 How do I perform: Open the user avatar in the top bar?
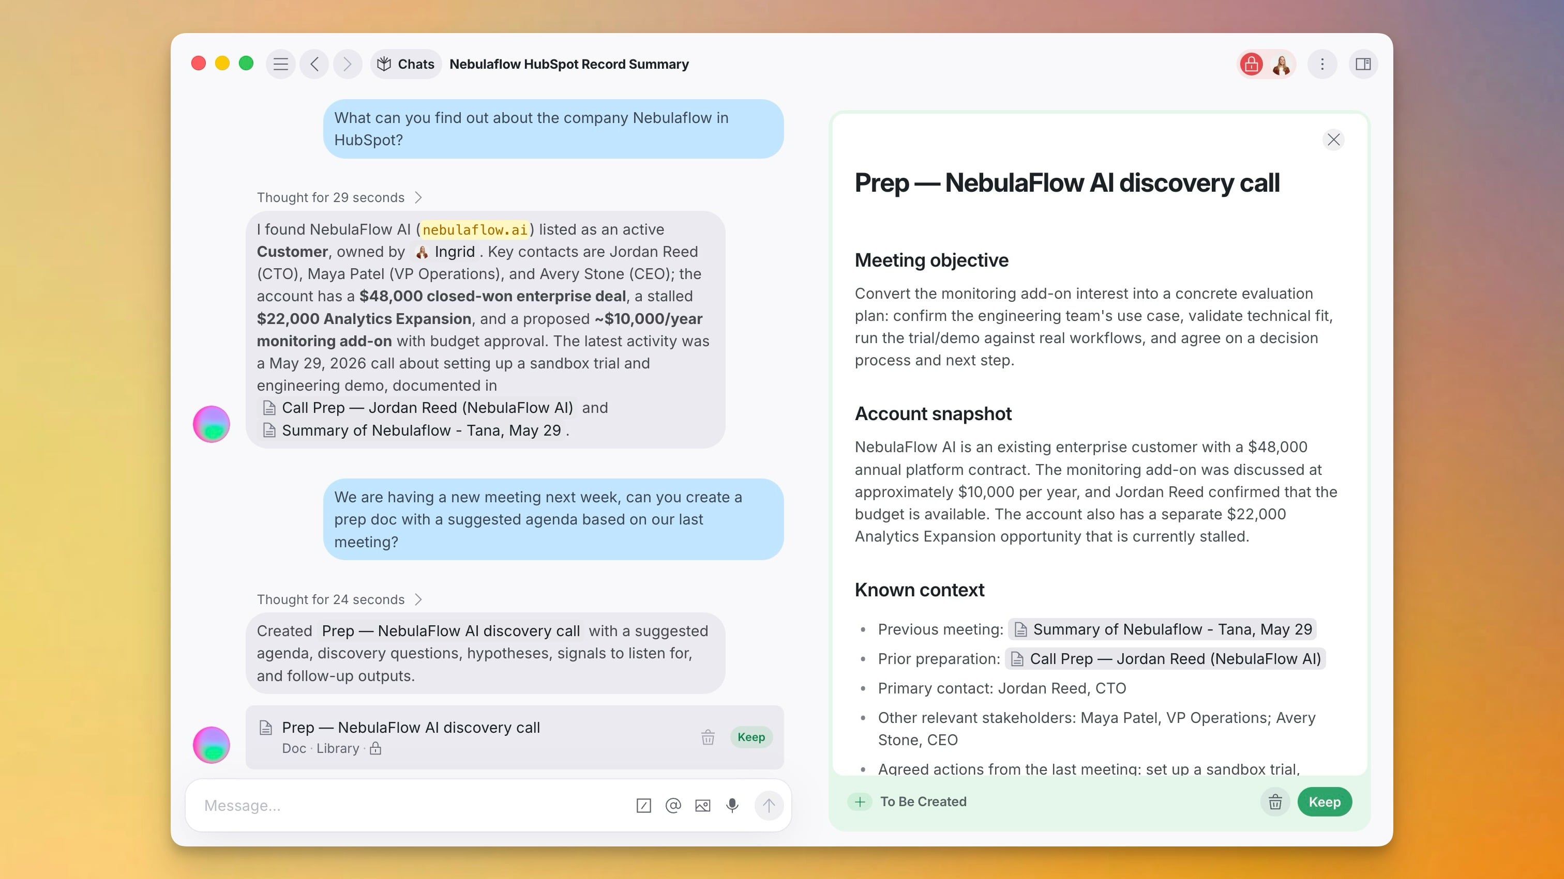[1281, 64]
